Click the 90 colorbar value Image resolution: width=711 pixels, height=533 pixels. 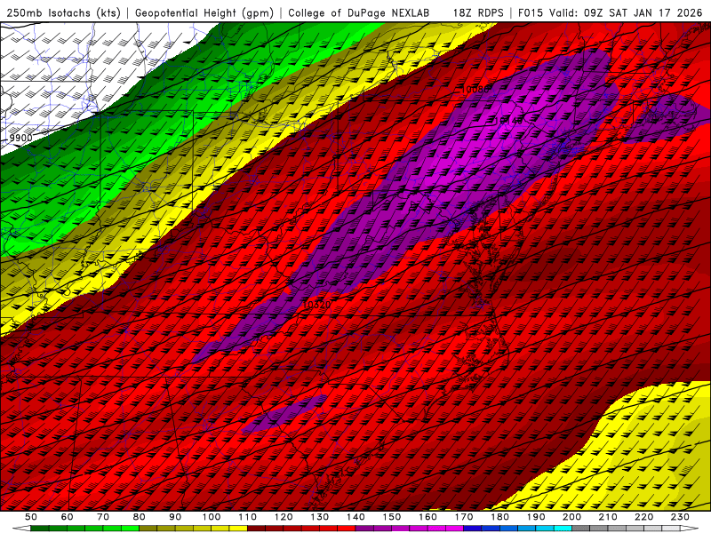pos(175,517)
